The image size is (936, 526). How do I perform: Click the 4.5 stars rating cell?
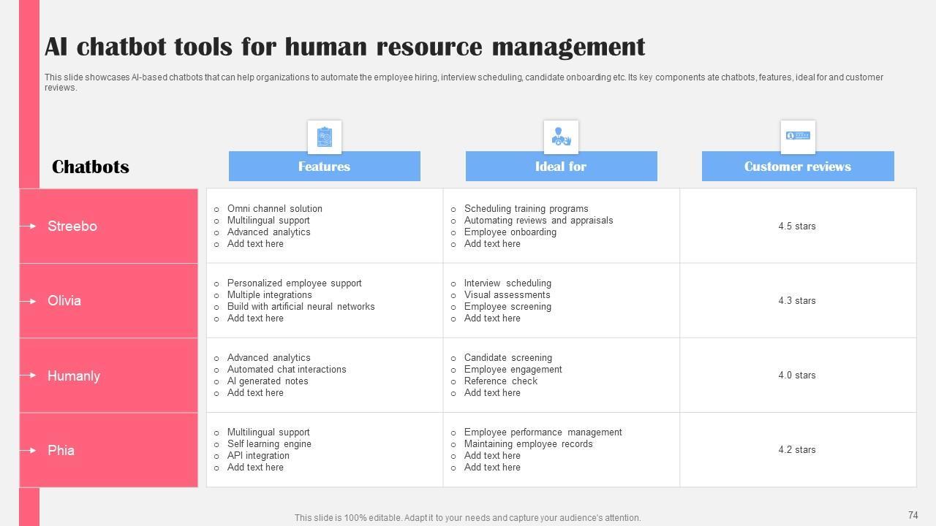coord(797,226)
